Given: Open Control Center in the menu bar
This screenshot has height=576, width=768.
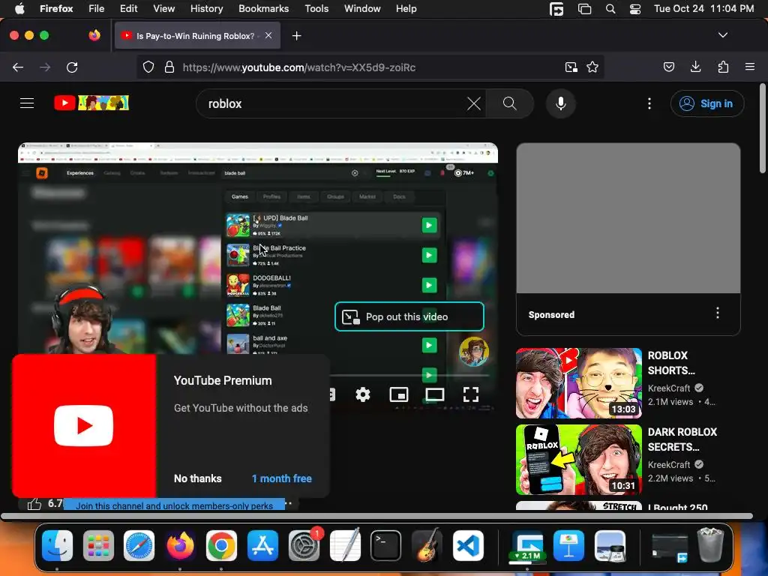Looking at the screenshot, I should (635, 9).
